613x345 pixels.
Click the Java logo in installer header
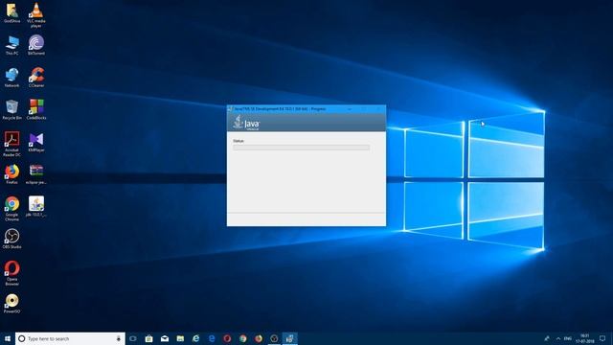[246, 123]
